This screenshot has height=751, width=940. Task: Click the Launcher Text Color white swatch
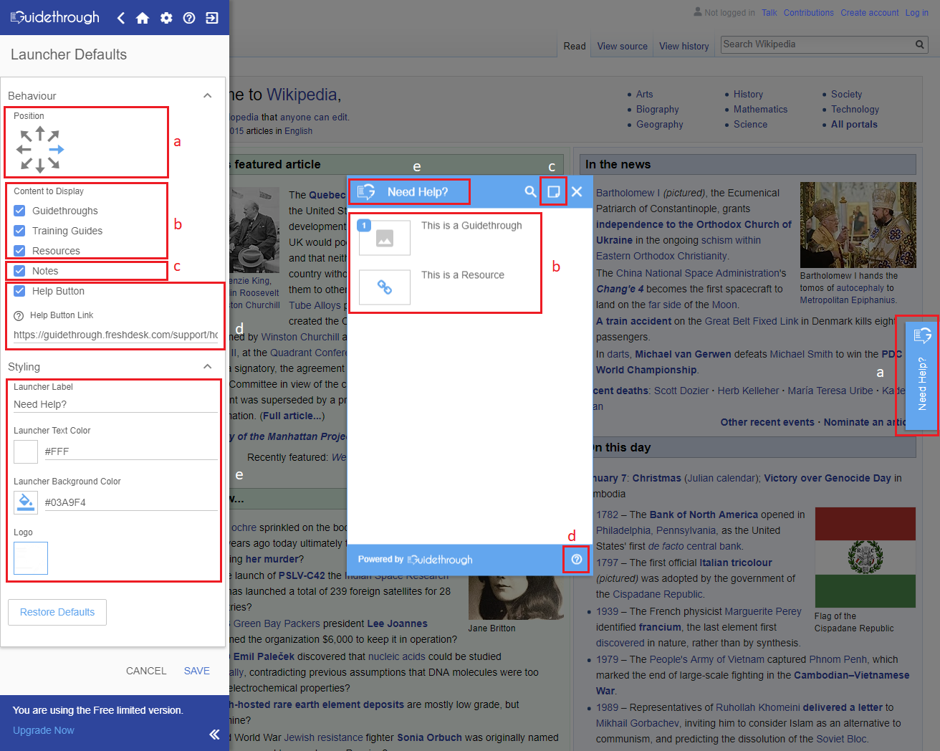26,451
